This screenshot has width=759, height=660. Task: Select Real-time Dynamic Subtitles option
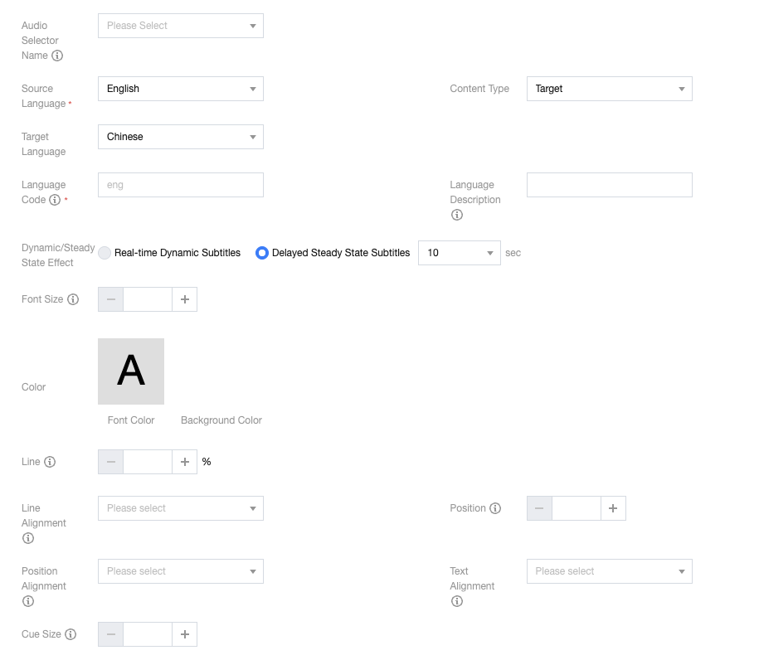point(105,253)
